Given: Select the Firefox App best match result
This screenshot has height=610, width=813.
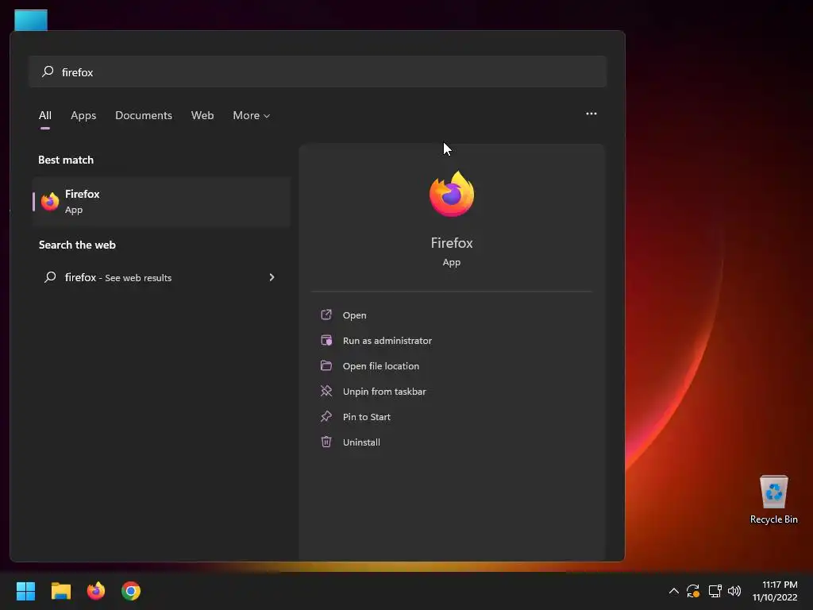Looking at the screenshot, I should (x=161, y=201).
